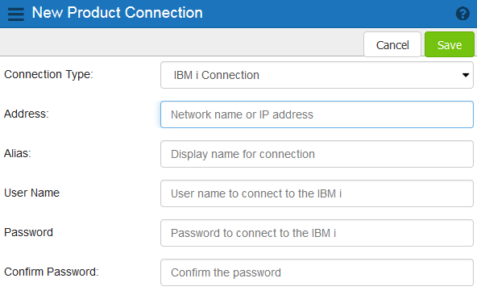Click the Password label text
The image size is (477, 295).
28,233
